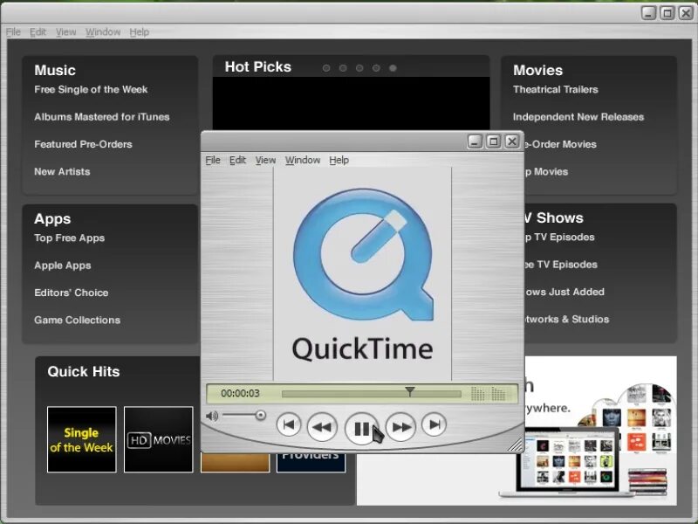Open Edit menu in QuickTime window
Screen dimensions: 698x524
click(237, 160)
